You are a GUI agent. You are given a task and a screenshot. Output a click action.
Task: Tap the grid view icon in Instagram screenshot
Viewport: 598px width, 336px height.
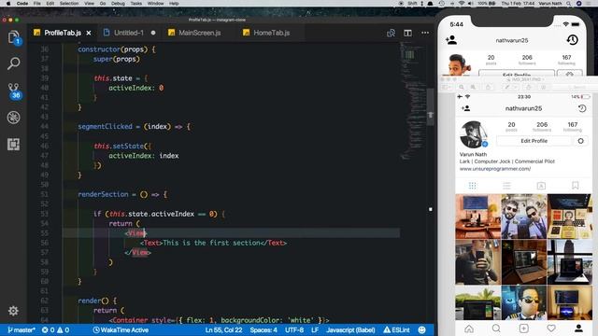click(x=472, y=186)
